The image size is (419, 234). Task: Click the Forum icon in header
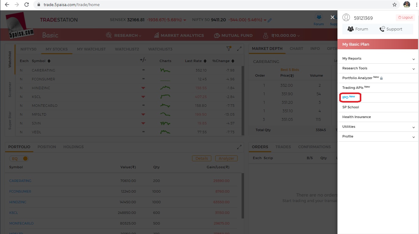pos(319,17)
